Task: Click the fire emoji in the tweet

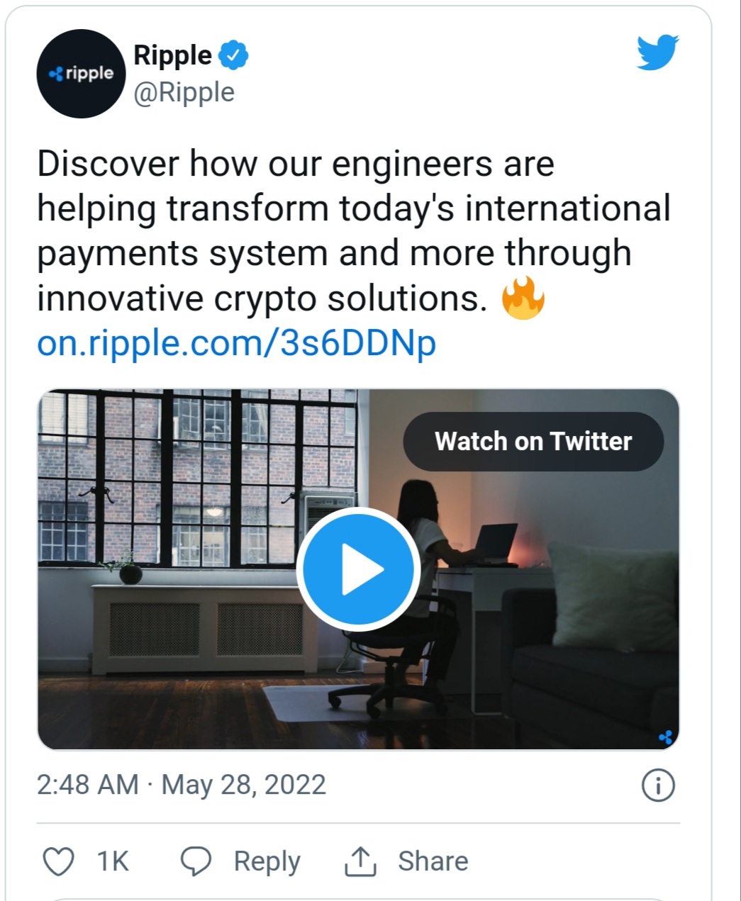Action: pos(523,298)
